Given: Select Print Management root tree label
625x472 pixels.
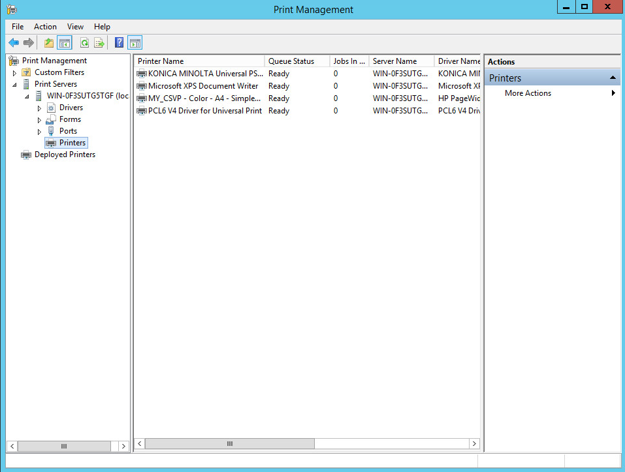Looking at the screenshot, I should point(54,61).
